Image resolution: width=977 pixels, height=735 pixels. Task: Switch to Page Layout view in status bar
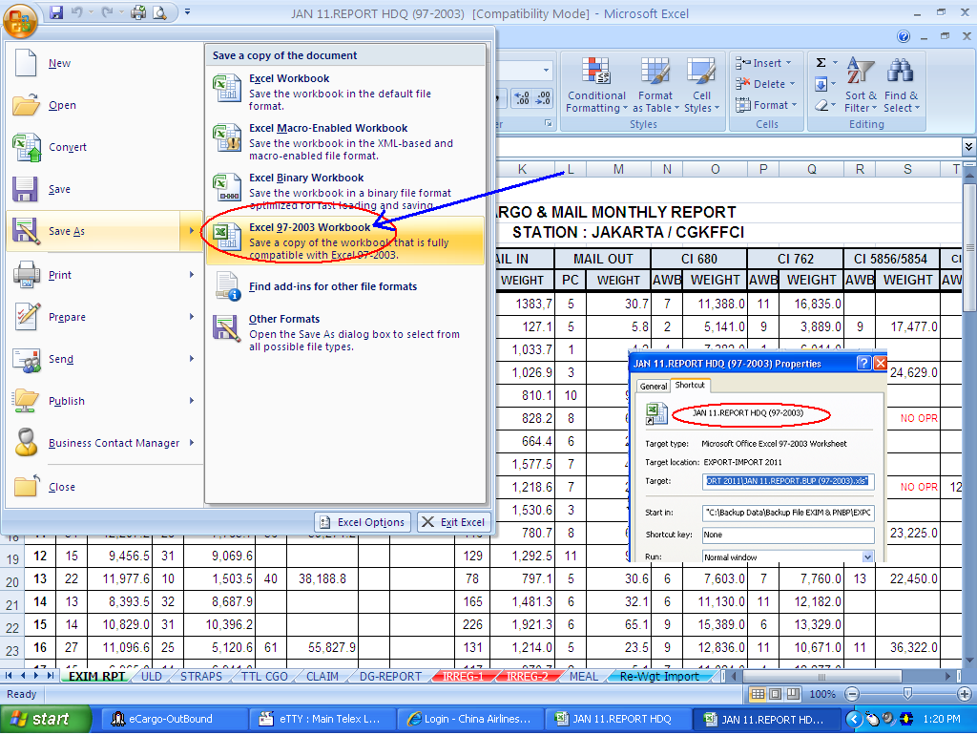point(775,694)
